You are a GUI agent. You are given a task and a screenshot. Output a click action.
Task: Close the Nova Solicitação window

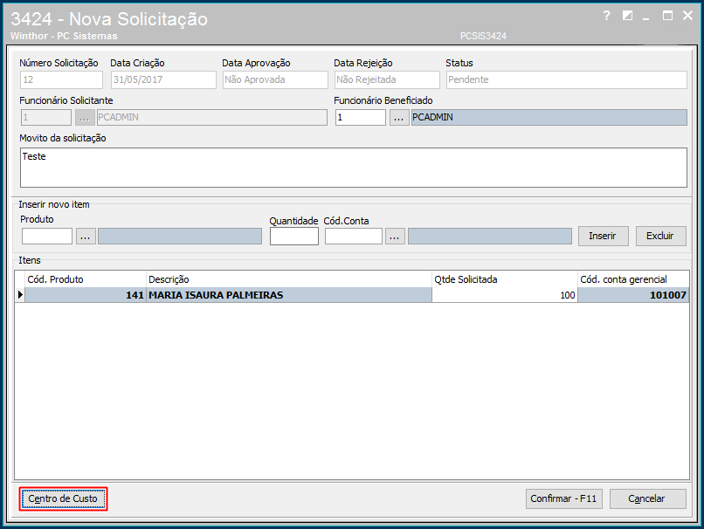click(x=687, y=16)
